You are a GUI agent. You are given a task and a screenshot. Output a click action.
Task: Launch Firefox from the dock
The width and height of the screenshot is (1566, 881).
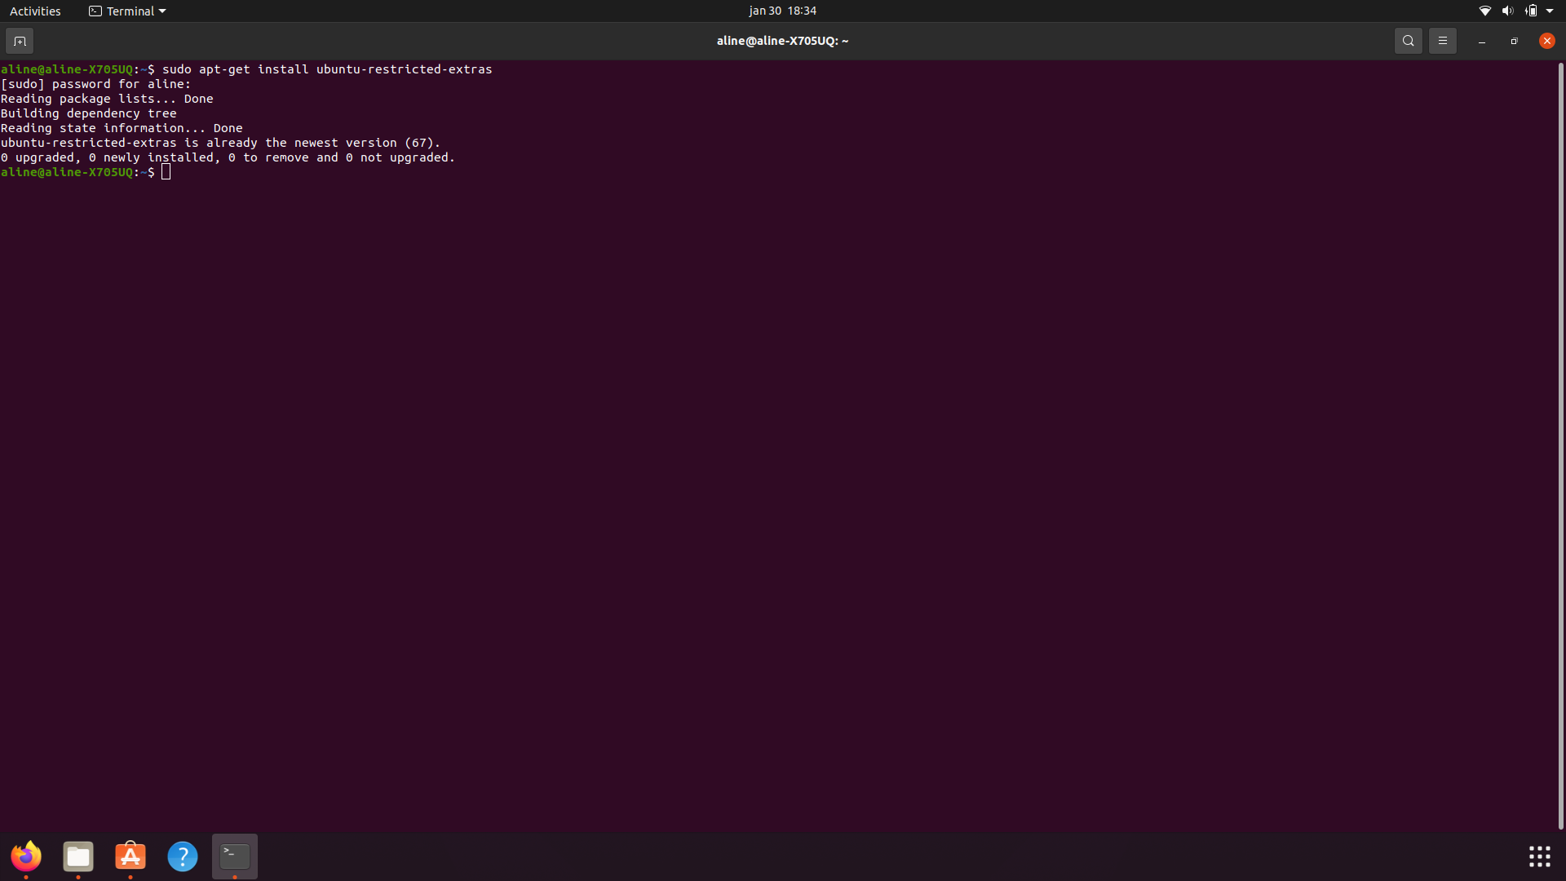point(26,856)
